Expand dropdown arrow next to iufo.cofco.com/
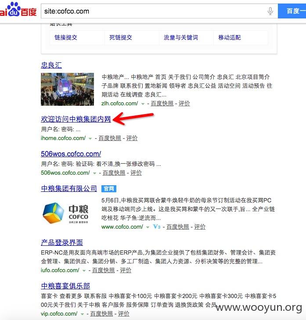 coord(84,270)
